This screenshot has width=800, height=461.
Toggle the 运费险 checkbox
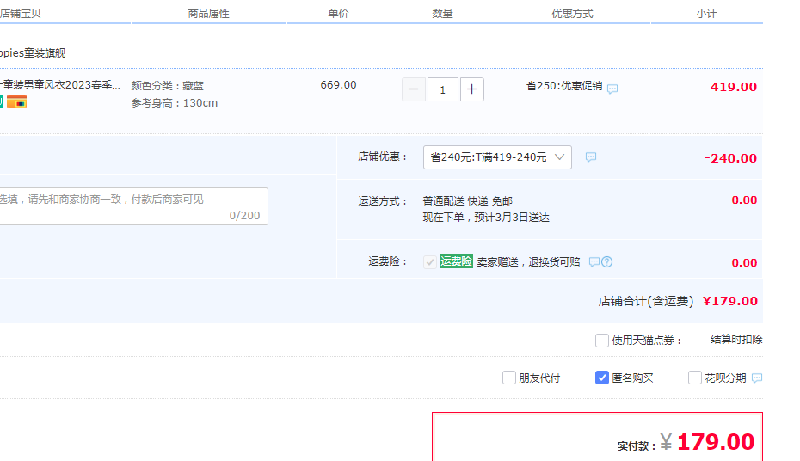[430, 262]
